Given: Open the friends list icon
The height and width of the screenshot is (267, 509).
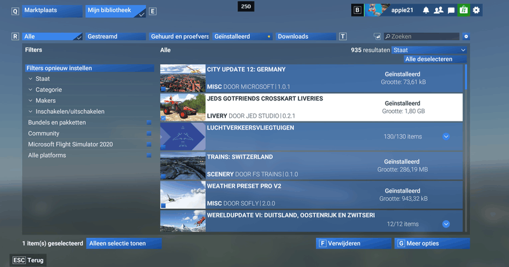Looking at the screenshot, I should (438, 10).
